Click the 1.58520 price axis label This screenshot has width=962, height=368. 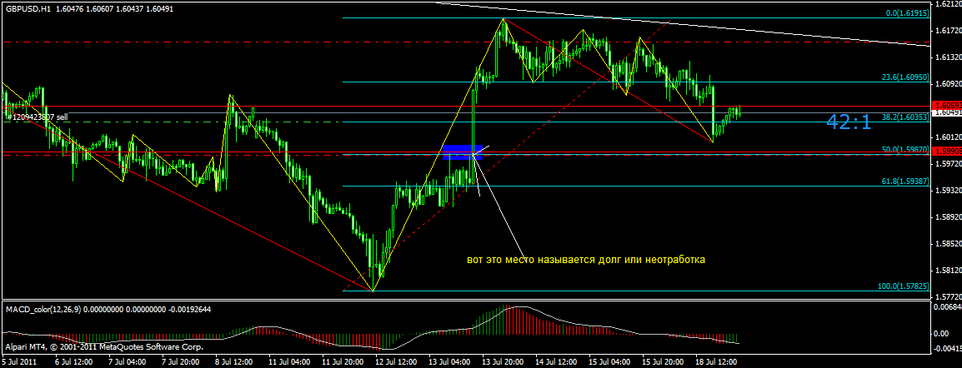click(x=948, y=244)
